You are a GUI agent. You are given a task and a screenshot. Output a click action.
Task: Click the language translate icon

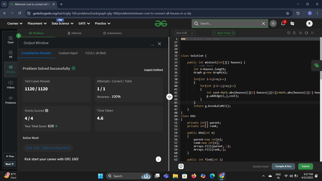click(292, 24)
